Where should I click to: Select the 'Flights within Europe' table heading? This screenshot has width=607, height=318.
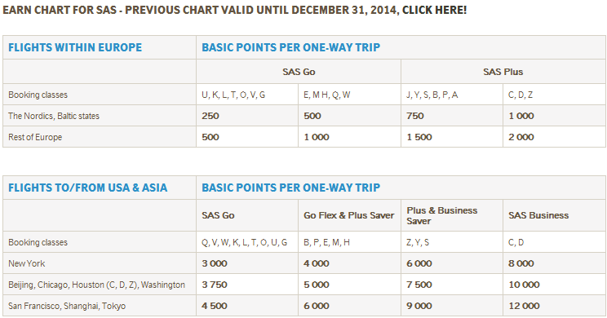(x=75, y=47)
